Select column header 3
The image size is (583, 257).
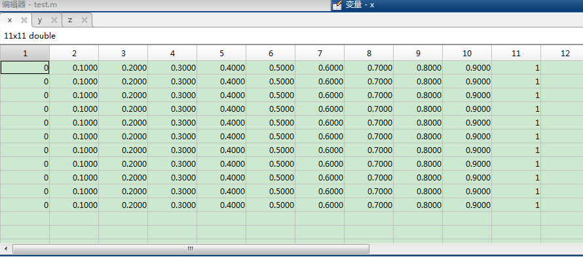coord(123,54)
